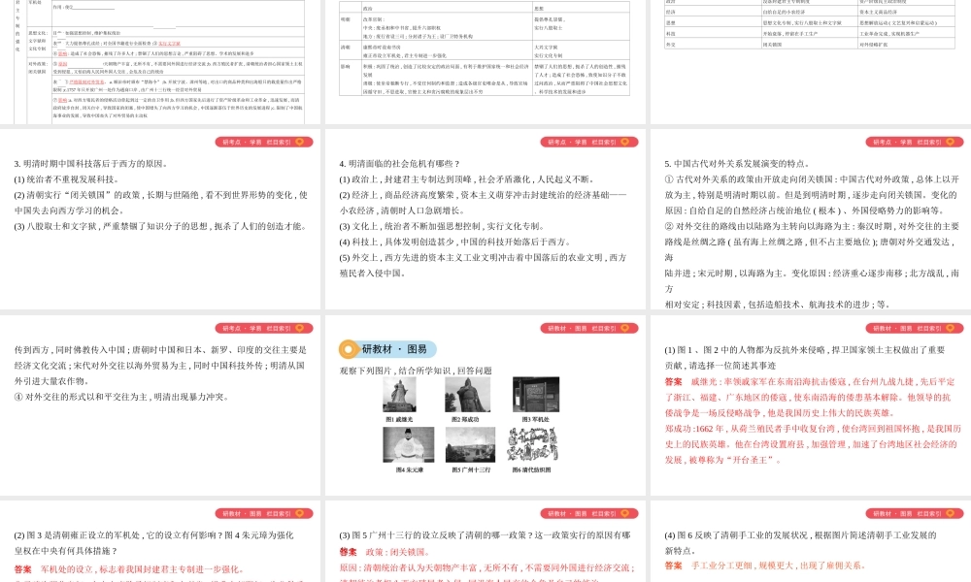The height and width of the screenshot is (582, 971).
Task: Click line ④ 对外交往的形式以和平交往为主
Action: [122, 397]
